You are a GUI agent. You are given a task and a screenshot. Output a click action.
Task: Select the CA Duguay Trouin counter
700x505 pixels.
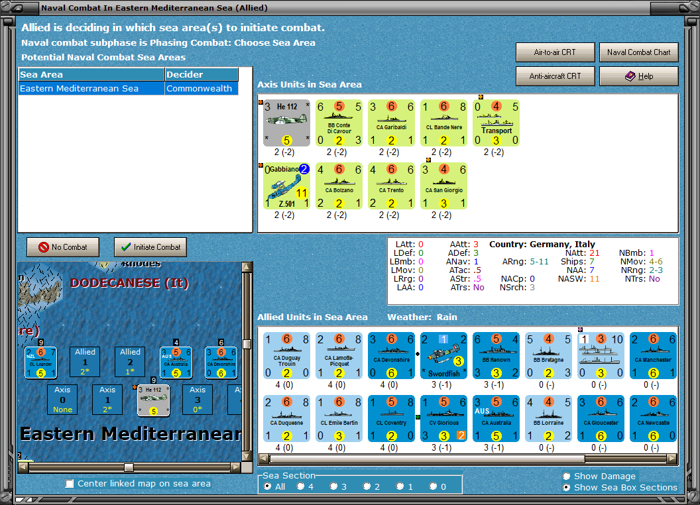[286, 355]
